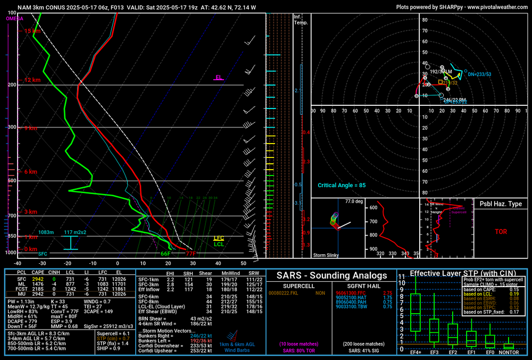Click the SARS - Sounding Analogs heading
This screenshot has height=360, width=532.
tap(332, 275)
